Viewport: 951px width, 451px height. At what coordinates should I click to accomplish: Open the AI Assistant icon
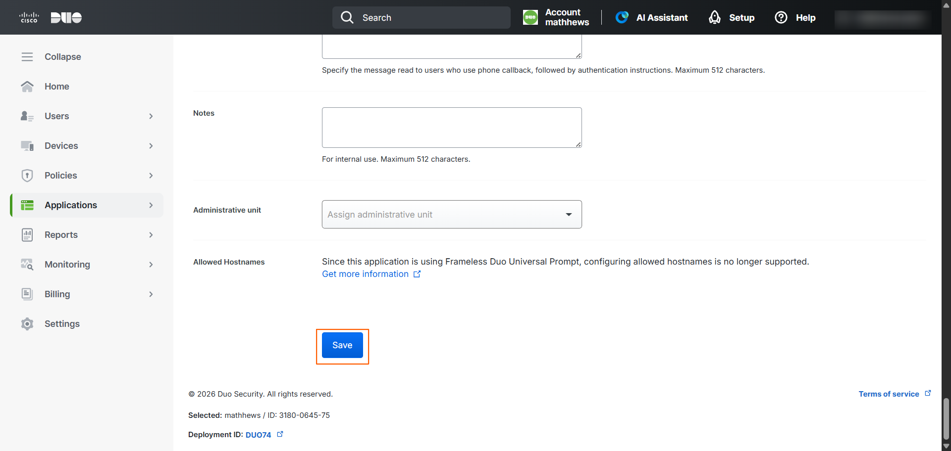[x=622, y=17]
